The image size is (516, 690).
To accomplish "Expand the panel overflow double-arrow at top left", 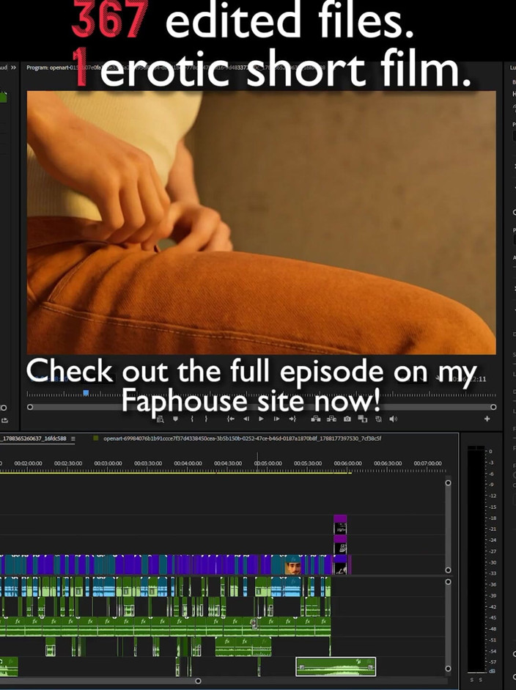I will point(13,67).
